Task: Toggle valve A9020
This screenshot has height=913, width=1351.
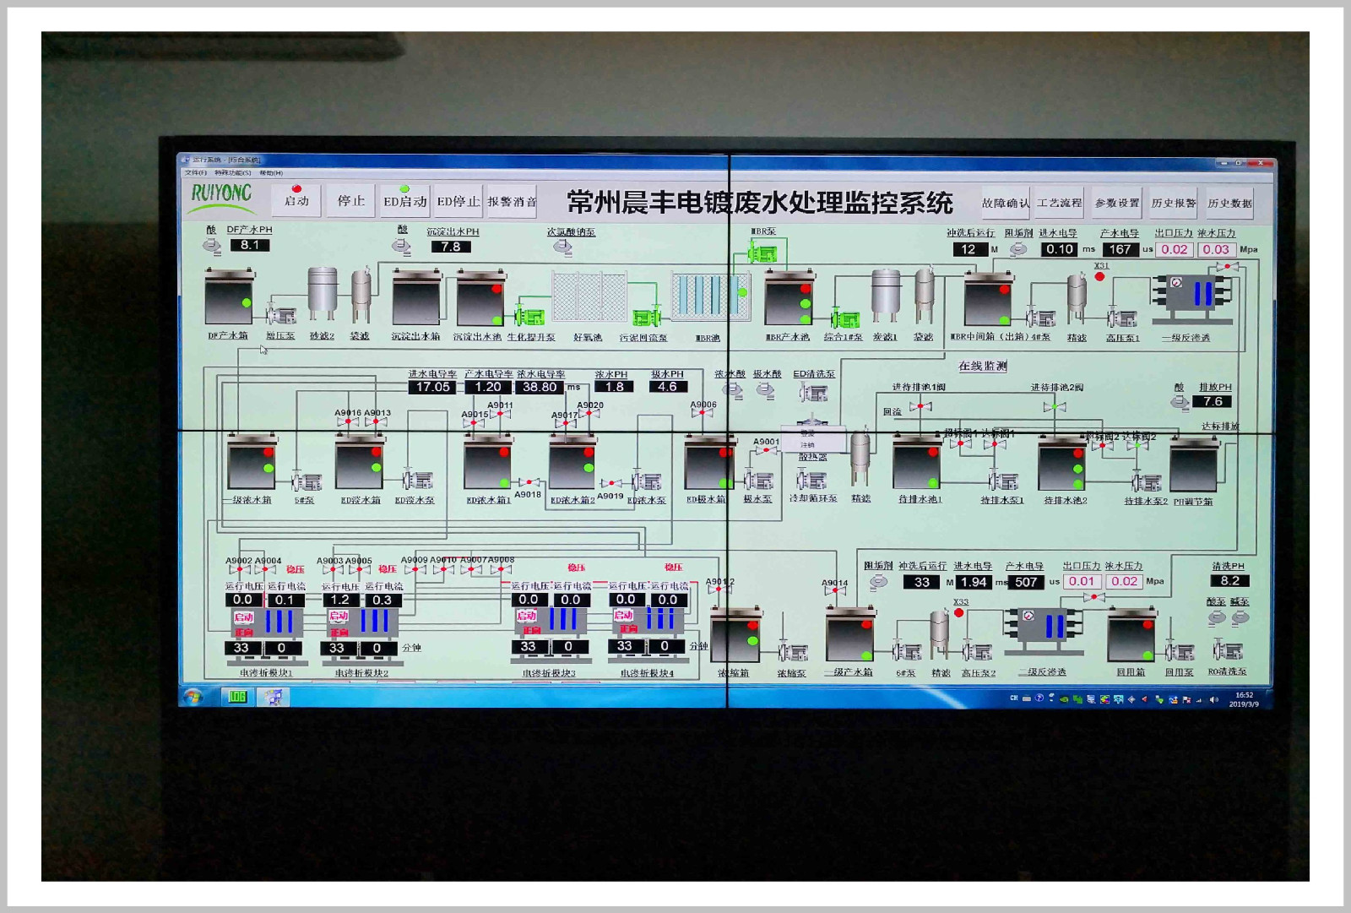Action: coord(589,414)
